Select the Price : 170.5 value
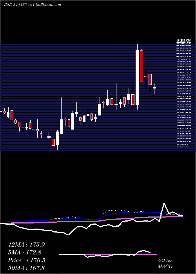Viewport: 196px width, 274px height. click(x=27, y=260)
